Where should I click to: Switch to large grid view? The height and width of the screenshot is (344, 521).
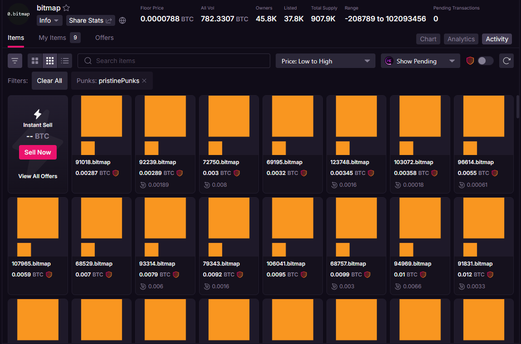pyautogui.click(x=35, y=61)
